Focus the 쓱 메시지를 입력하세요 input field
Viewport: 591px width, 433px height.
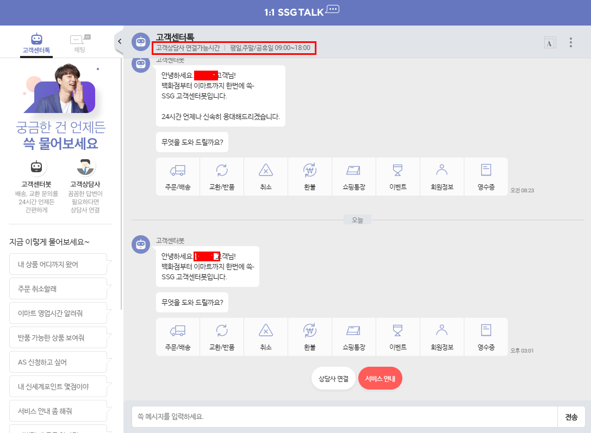(345, 417)
